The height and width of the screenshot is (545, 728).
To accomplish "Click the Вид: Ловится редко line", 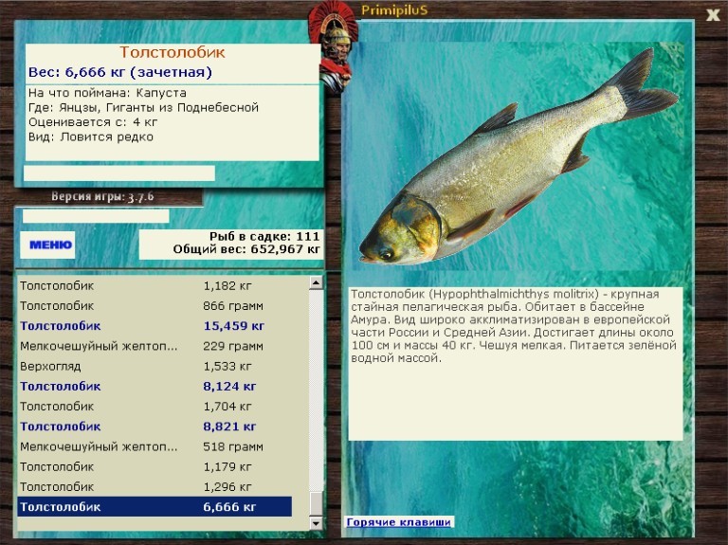I will coord(91,137).
